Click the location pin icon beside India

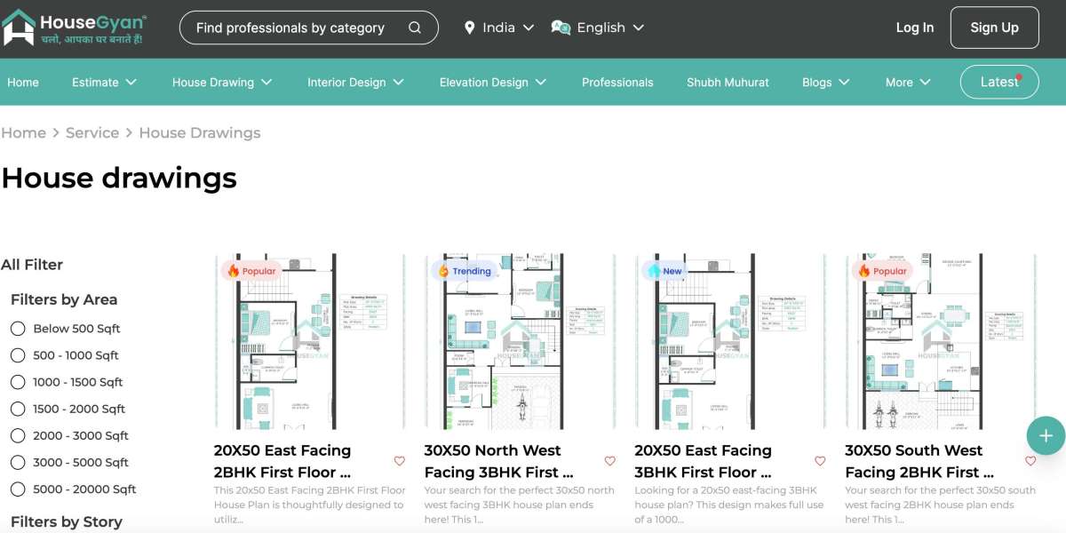click(x=470, y=28)
